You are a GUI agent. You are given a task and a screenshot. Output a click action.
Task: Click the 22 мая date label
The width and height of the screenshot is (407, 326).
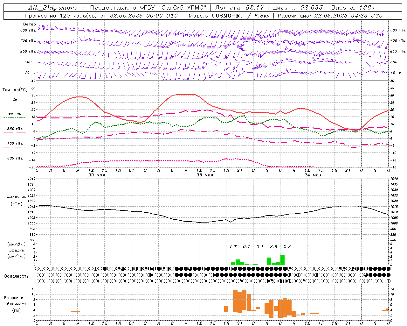pyautogui.click(x=96, y=175)
